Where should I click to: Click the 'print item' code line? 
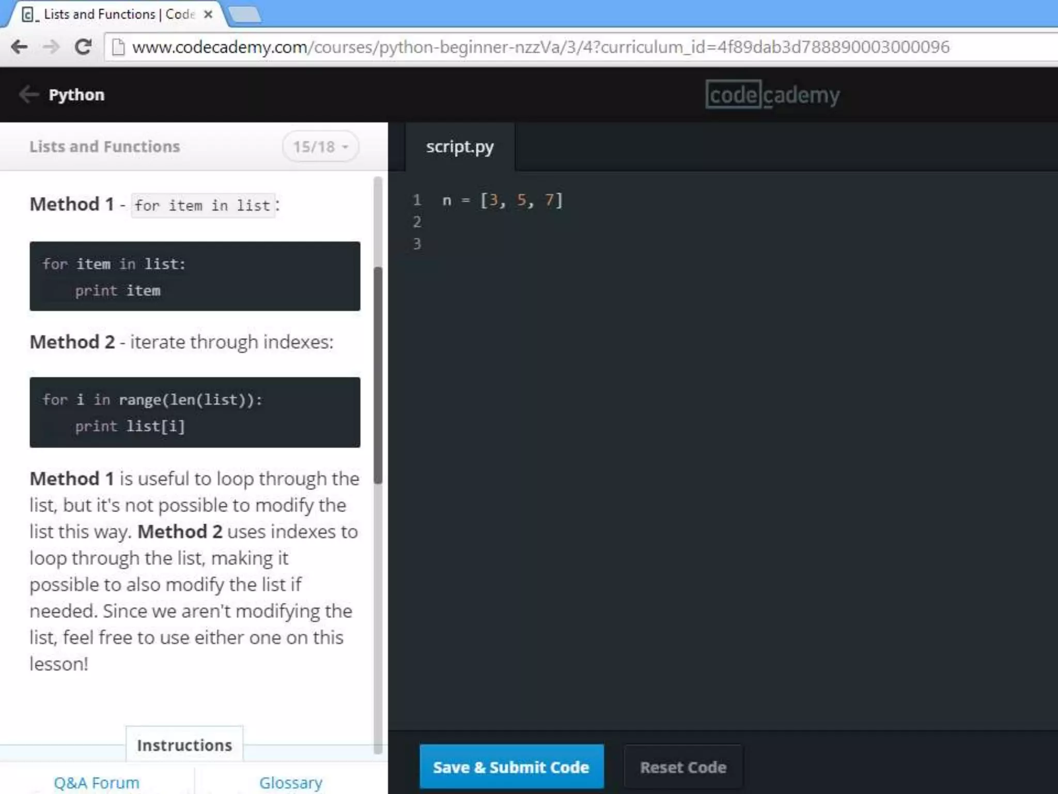(x=118, y=291)
